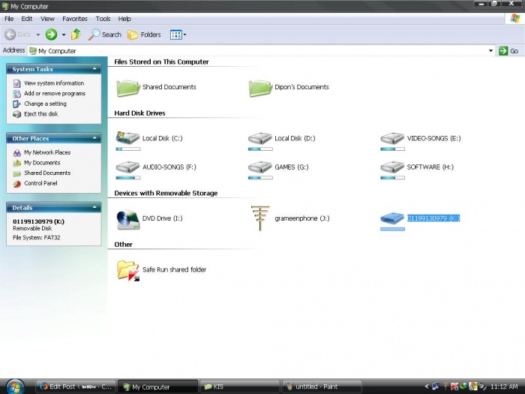Screen dimensions: 525x394
Task: Go up one folder level icon
Action: click(76, 35)
